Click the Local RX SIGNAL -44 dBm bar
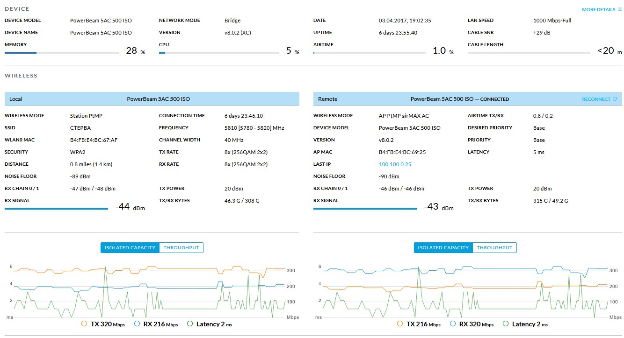Screen dimensions: 624x338 point(56,209)
